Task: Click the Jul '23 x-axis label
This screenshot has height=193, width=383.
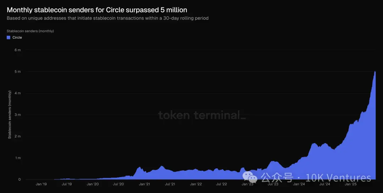Action: pyautogui.click(x=273, y=184)
